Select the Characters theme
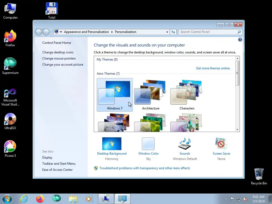 click(x=187, y=95)
